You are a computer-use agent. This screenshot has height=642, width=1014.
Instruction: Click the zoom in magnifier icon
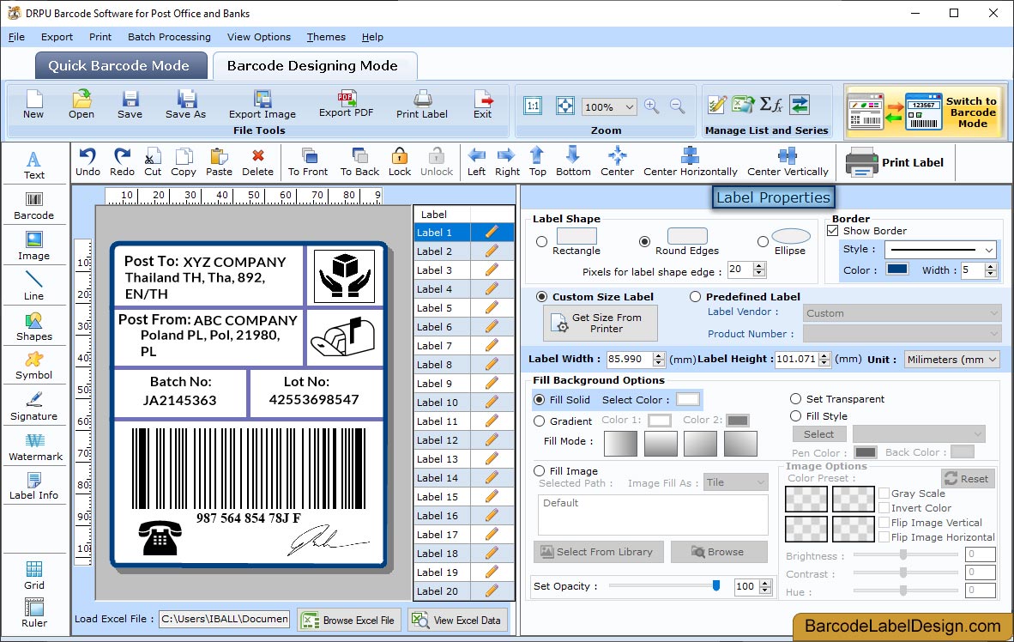pyautogui.click(x=652, y=106)
